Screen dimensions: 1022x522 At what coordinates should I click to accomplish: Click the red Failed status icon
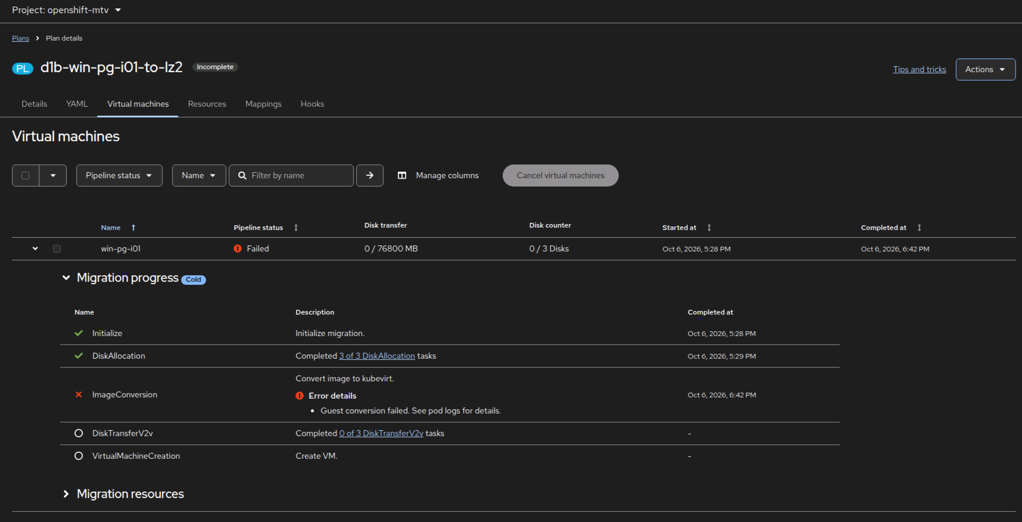coord(238,248)
